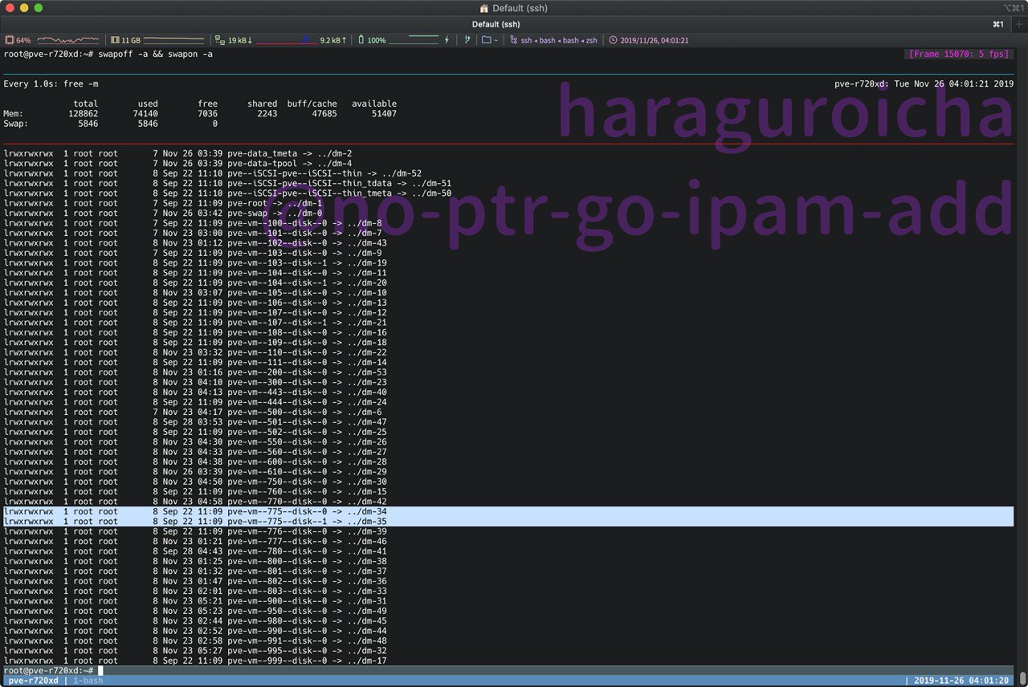Click the network traffic graph
Screen dimensions: 1028x687
(x=287, y=40)
